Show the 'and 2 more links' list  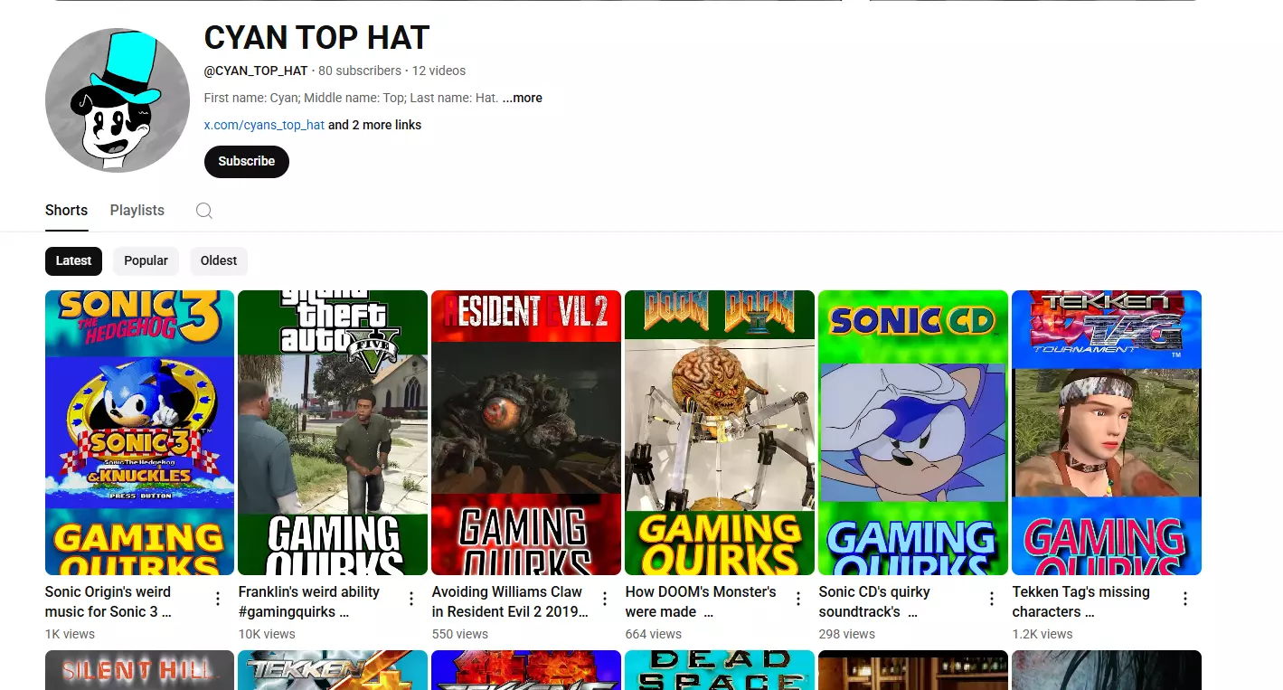[374, 125]
